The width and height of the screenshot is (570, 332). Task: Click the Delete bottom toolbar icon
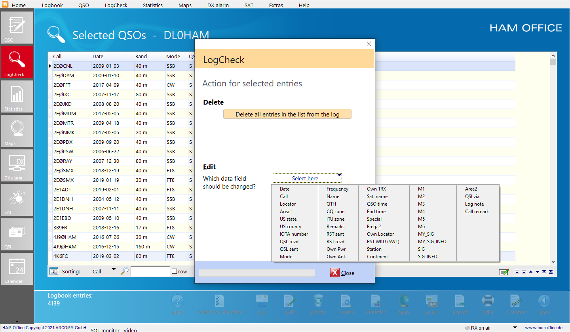(x=318, y=304)
